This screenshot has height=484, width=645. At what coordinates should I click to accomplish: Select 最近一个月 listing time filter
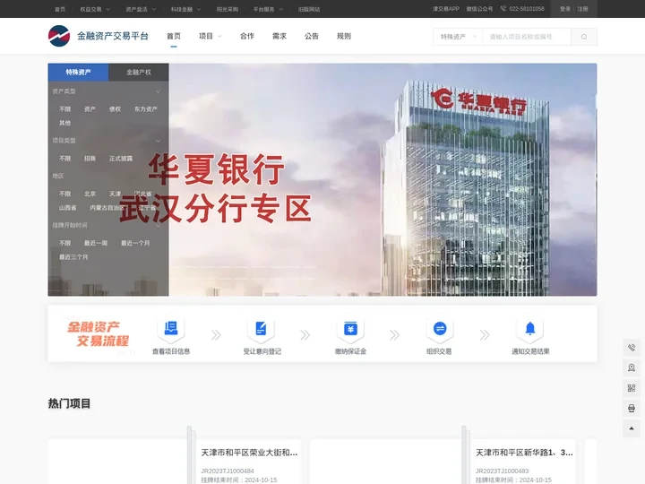(x=135, y=243)
